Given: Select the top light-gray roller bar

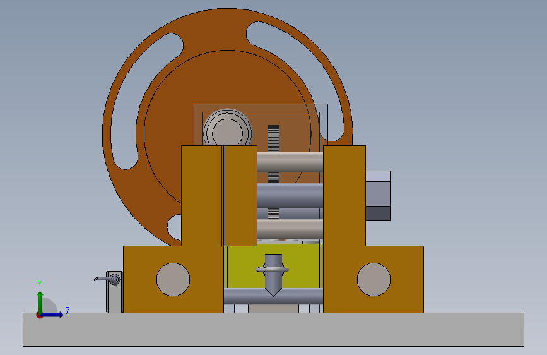Looking at the screenshot, I should [x=290, y=162].
